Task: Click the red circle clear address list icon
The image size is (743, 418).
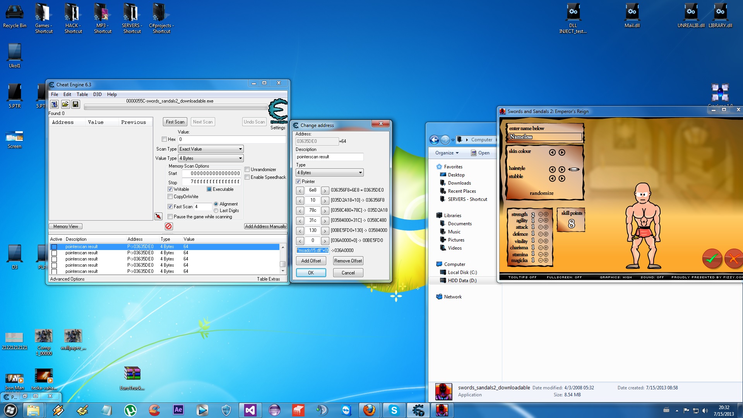Action: tap(168, 226)
